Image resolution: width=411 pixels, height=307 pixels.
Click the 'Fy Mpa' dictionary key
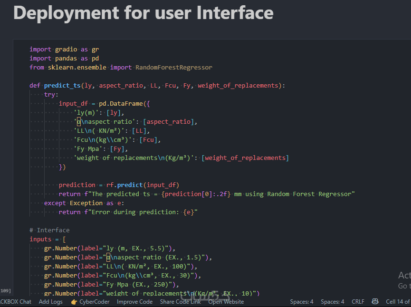[x=88, y=149]
